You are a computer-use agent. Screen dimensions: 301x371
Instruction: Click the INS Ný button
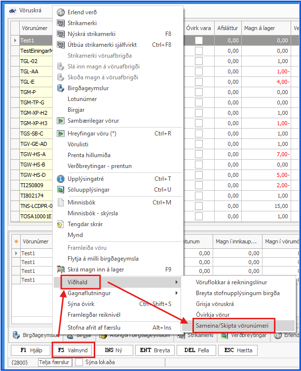pos(114,350)
